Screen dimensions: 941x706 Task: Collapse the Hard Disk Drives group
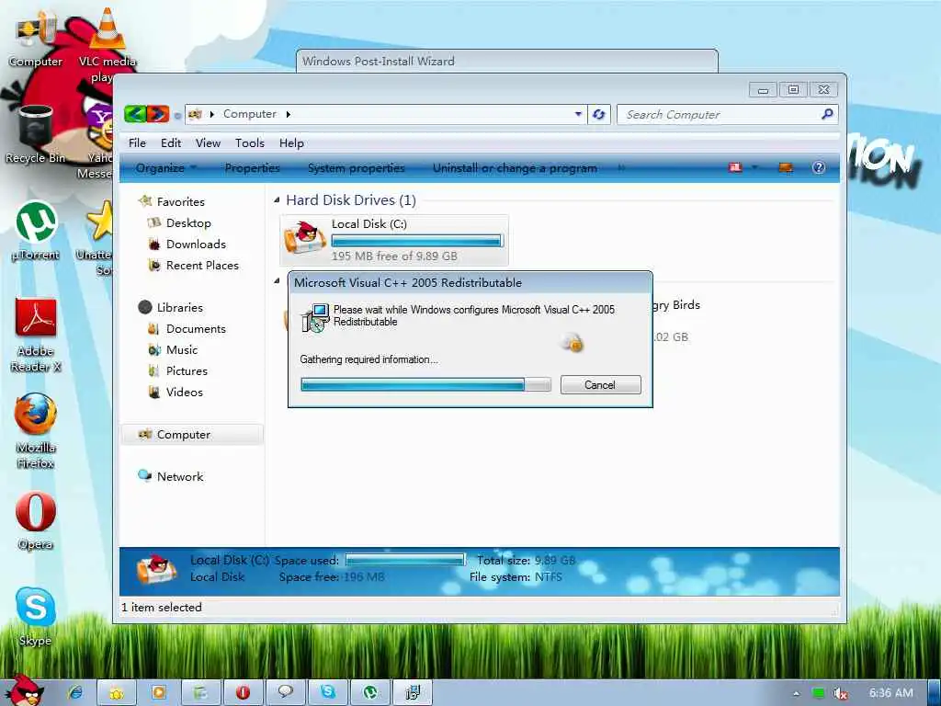click(x=277, y=199)
